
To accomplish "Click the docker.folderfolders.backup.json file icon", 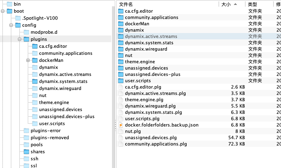I will coord(121,125).
